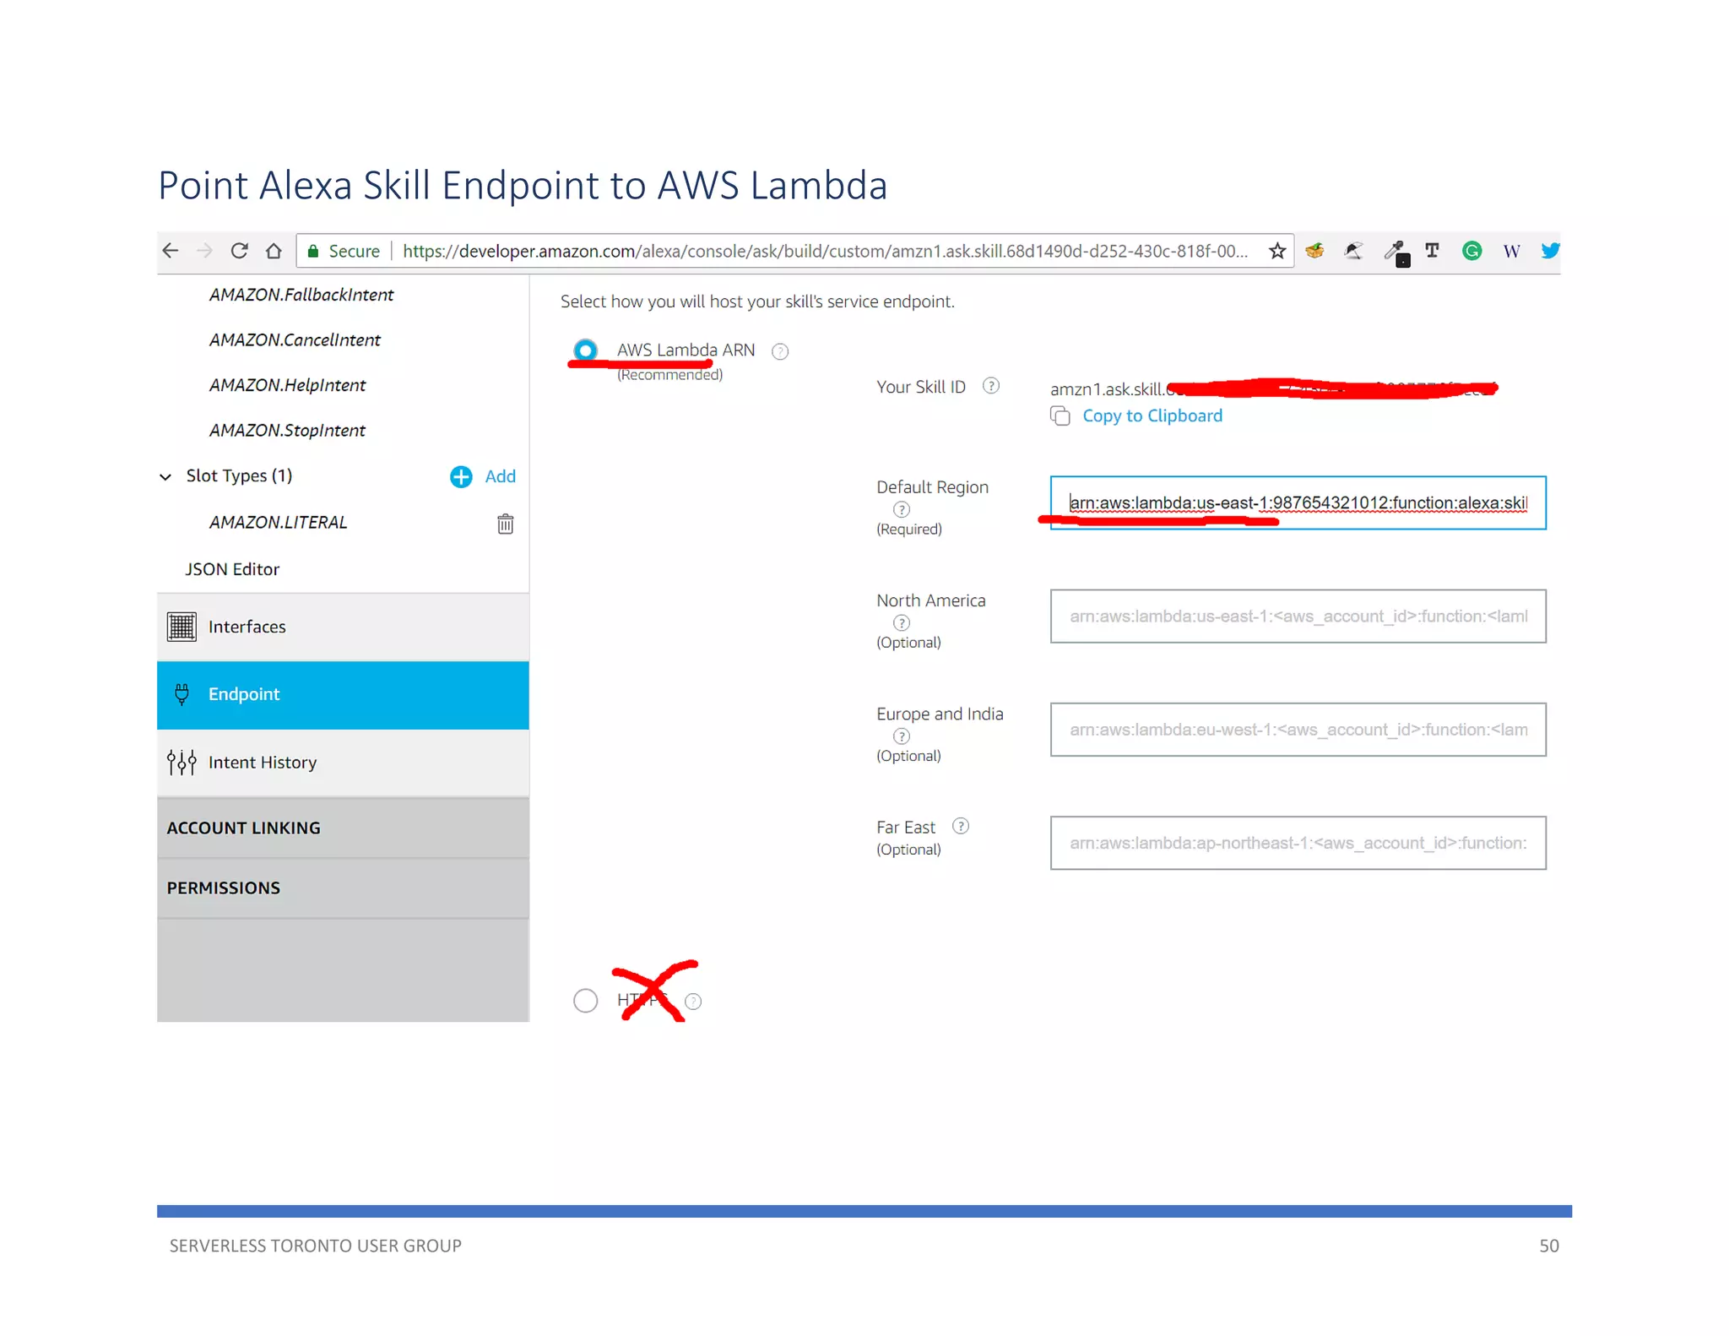This screenshot has width=1729, height=1336.
Task: Click the browser home icon
Action: pos(274,251)
